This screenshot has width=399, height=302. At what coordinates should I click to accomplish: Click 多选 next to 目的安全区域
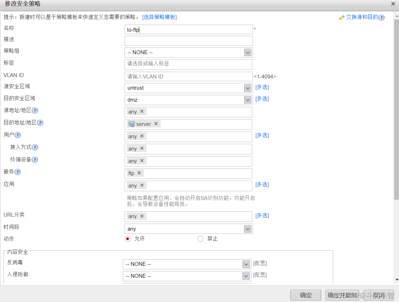(x=262, y=99)
